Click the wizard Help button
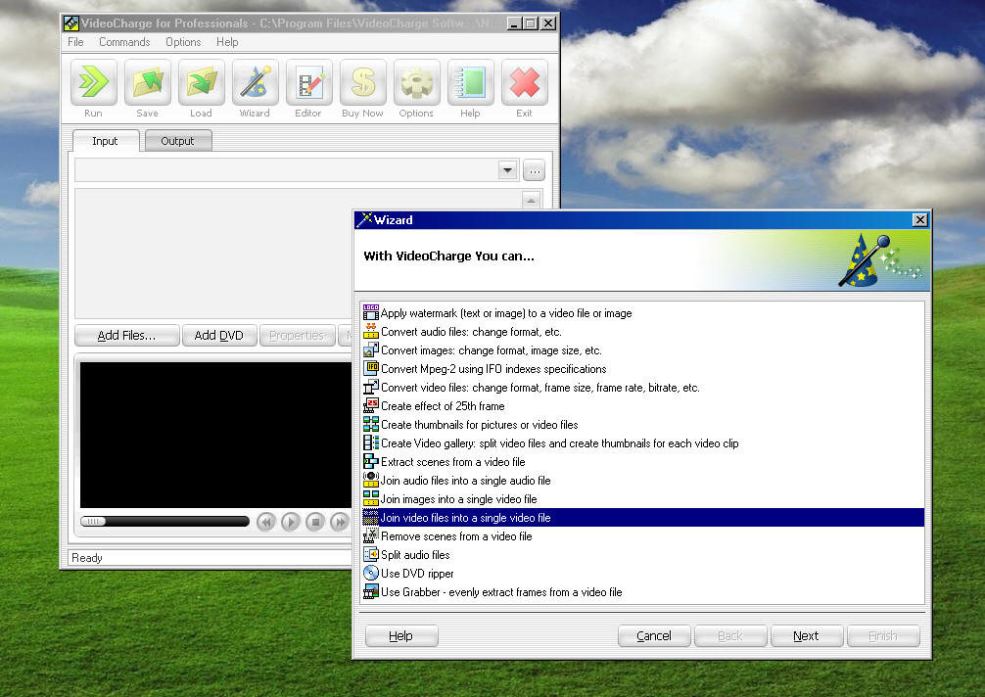The height and width of the screenshot is (697, 985). point(401,636)
